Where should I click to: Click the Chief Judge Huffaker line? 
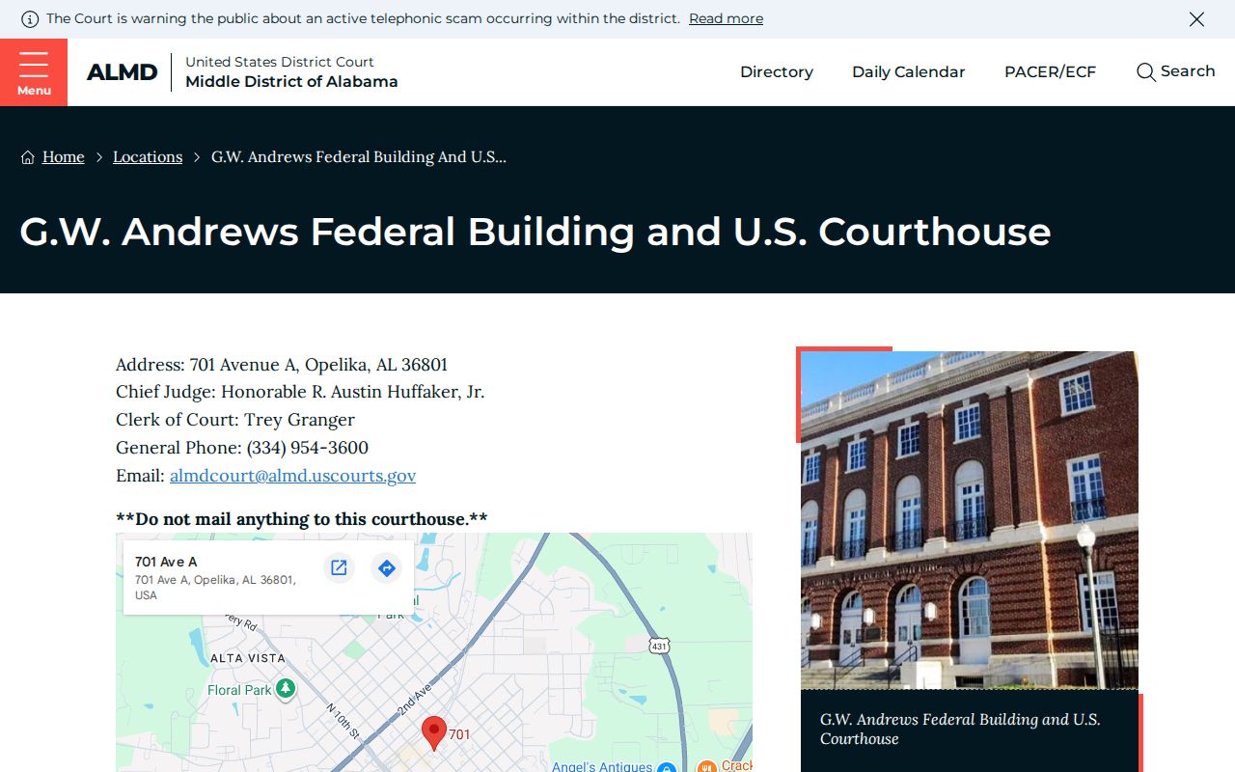tap(300, 392)
